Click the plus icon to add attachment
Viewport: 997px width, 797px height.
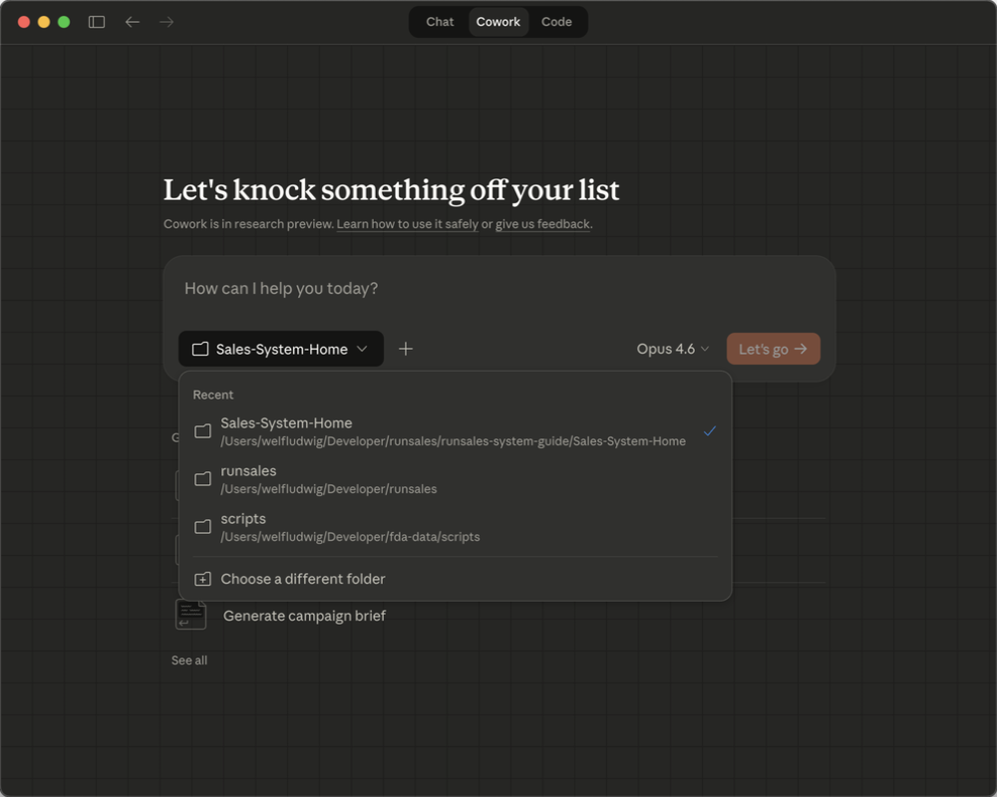click(x=406, y=349)
